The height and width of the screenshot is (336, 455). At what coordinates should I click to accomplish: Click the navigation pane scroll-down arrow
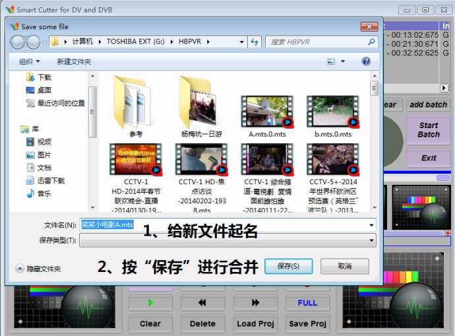92,208
